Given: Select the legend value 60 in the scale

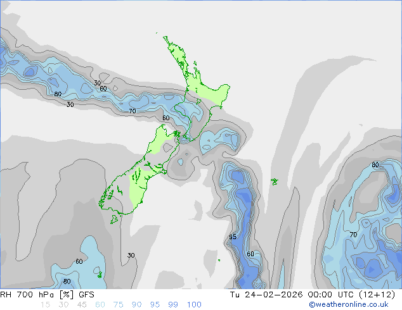Looking at the screenshot, I should pos(100,305).
